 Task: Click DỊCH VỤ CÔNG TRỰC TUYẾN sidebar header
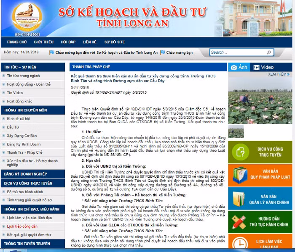coord(33,183)
